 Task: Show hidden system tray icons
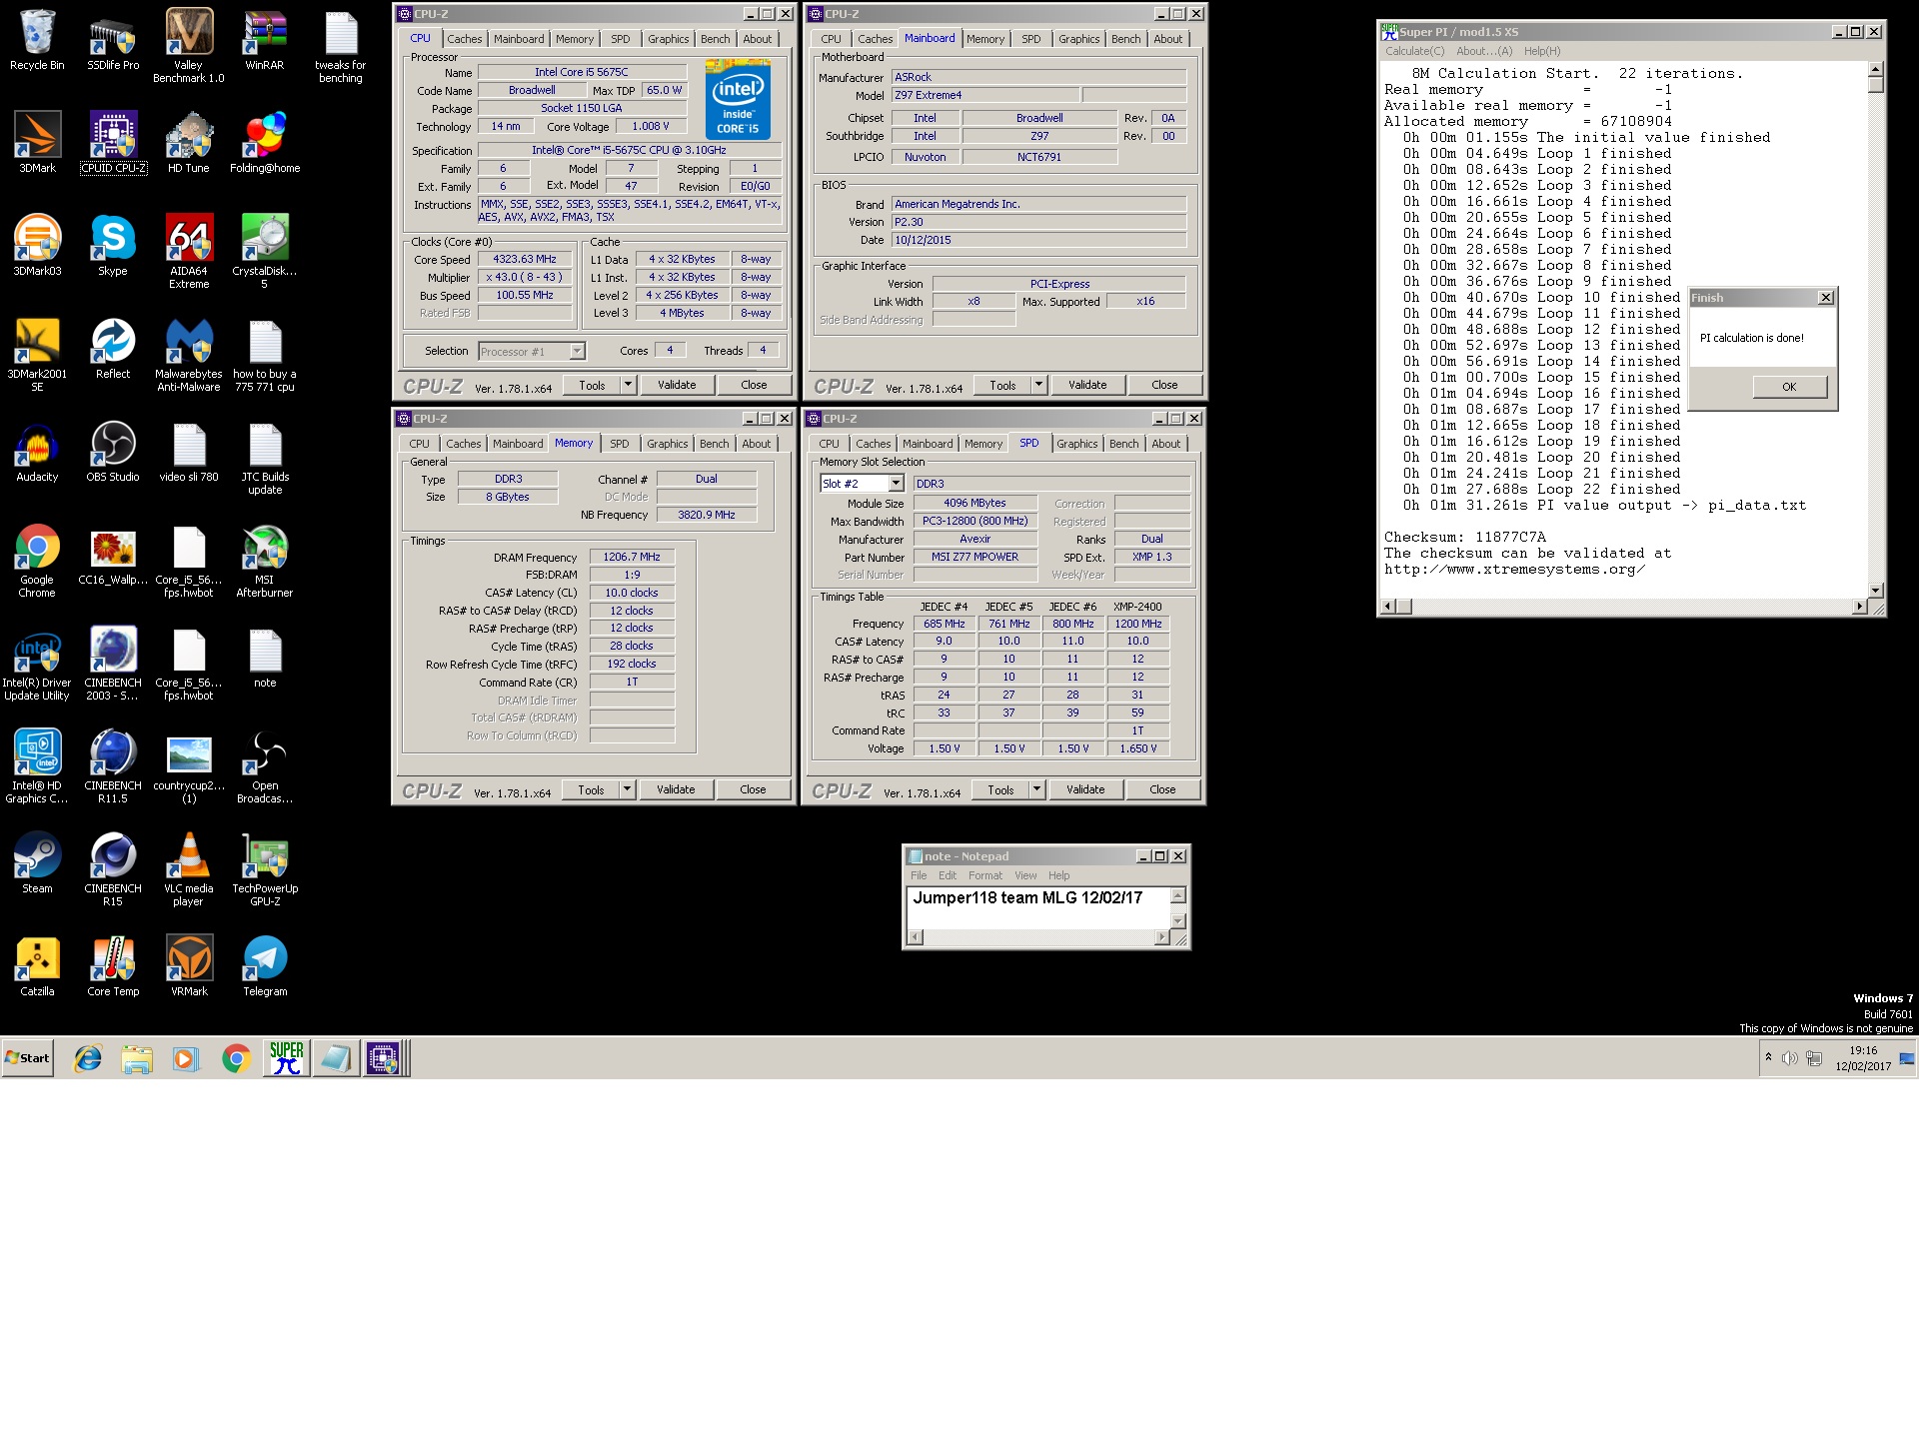(1768, 1057)
